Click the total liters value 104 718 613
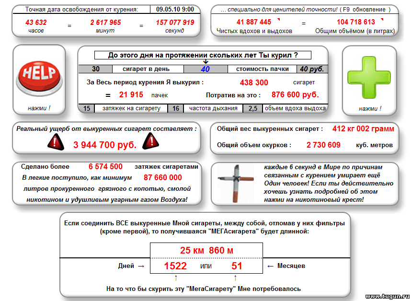Viewport: 412px width, 301px height. coord(356,22)
